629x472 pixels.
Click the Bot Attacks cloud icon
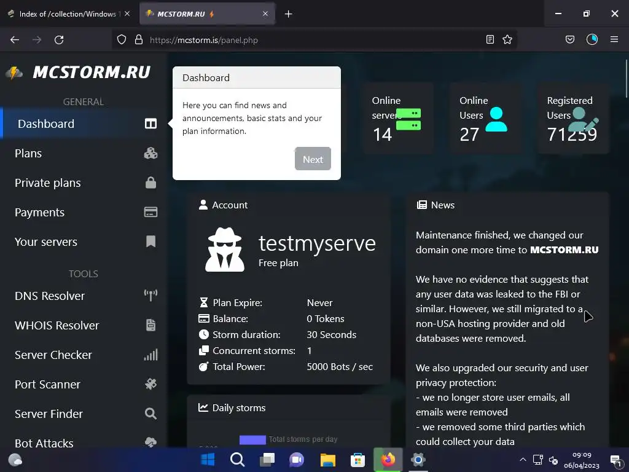150,442
